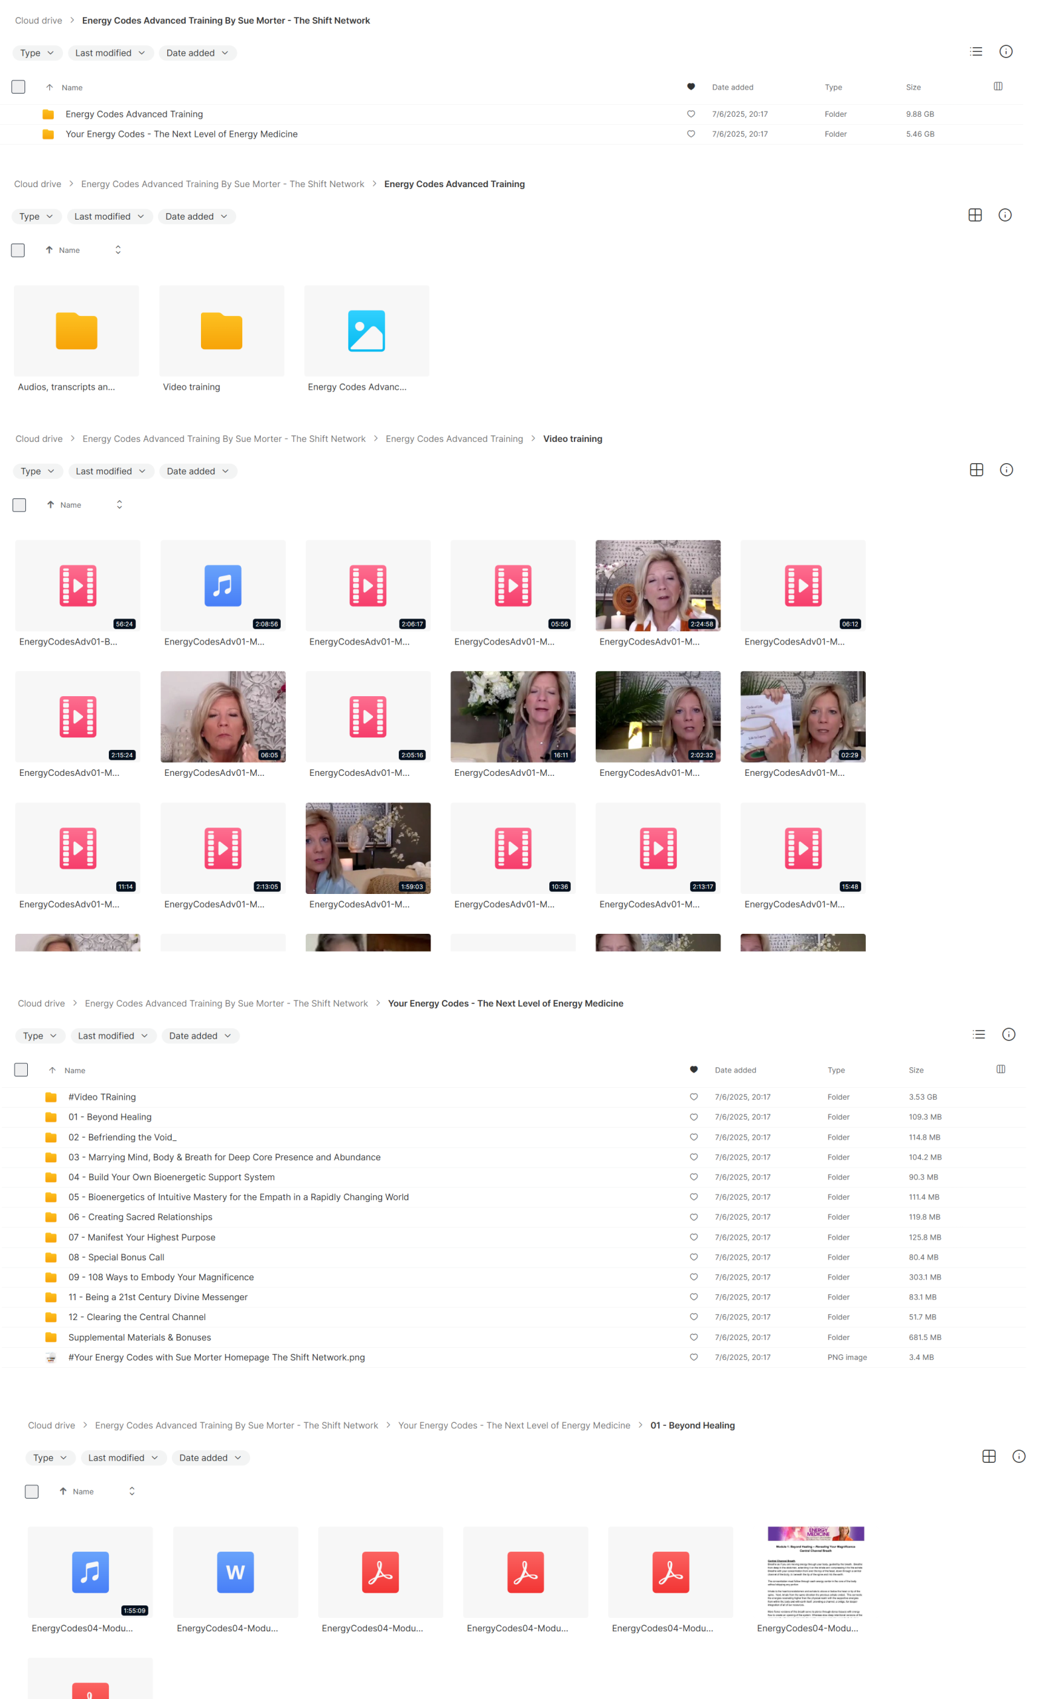Sort by Size in the Your Energy Codes list
Viewport: 1045px width, 1699px height.
(x=916, y=1070)
